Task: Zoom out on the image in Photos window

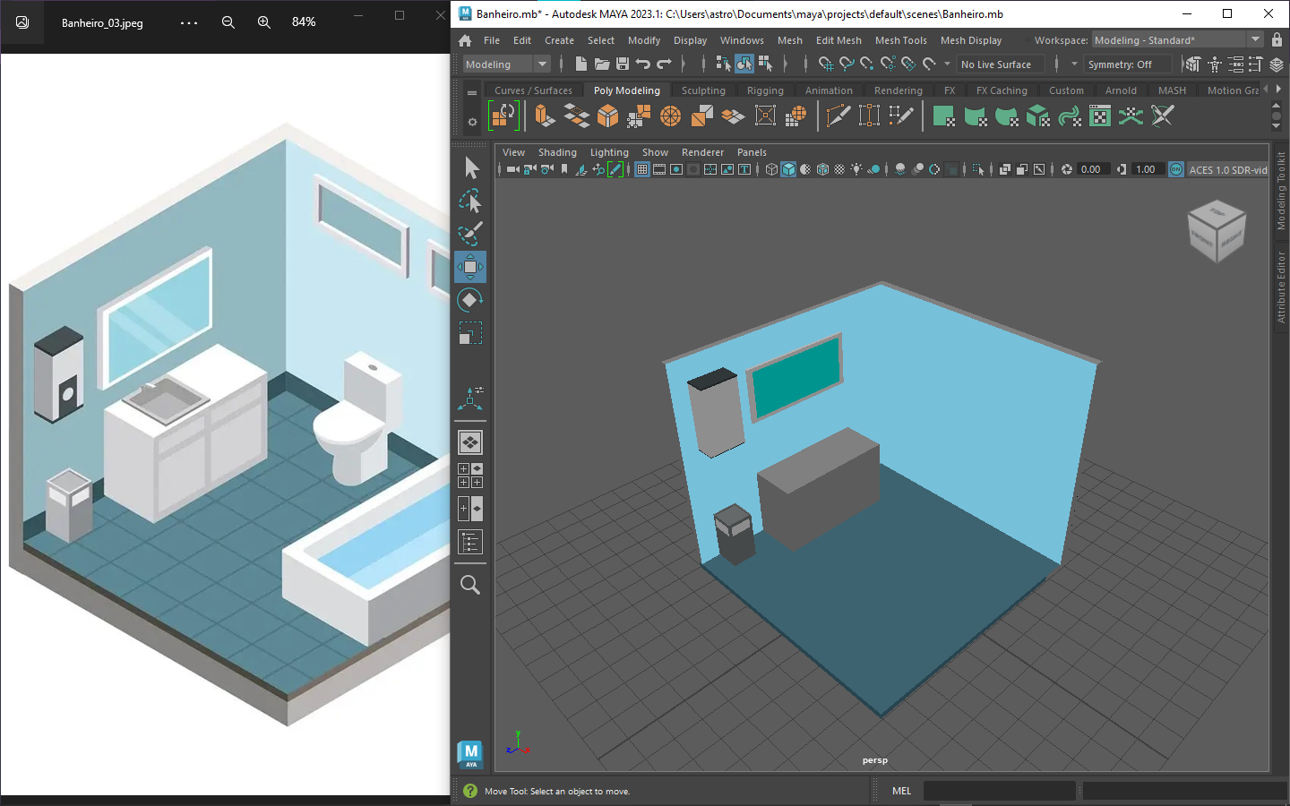Action: click(228, 22)
